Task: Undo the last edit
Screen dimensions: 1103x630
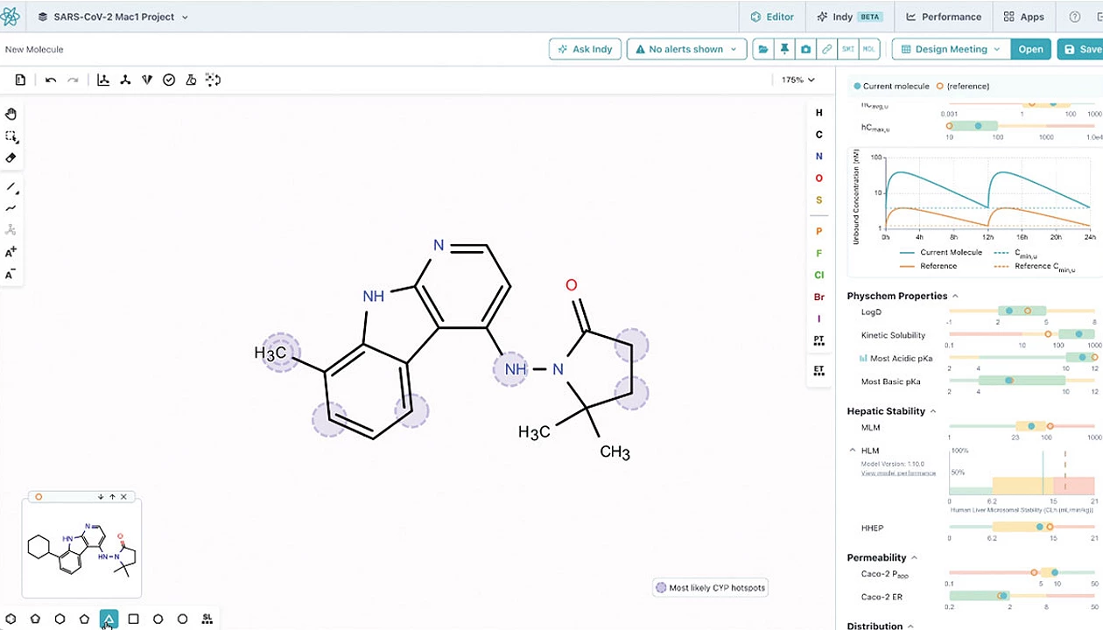Action: pos(51,80)
